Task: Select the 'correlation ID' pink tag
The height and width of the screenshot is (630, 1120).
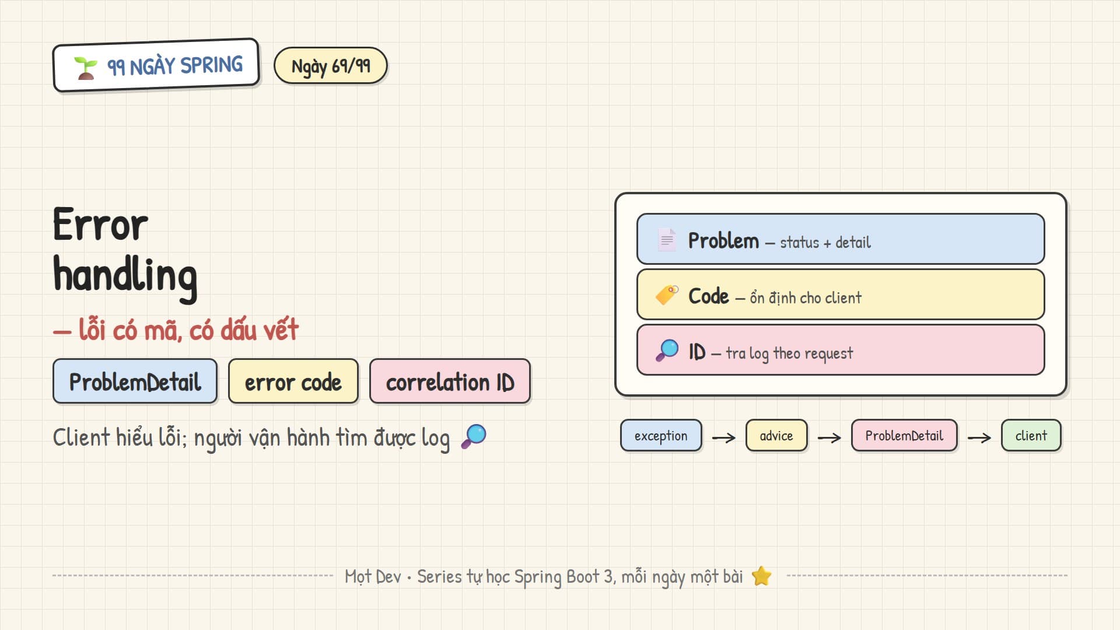Action: click(x=450, y=381)
